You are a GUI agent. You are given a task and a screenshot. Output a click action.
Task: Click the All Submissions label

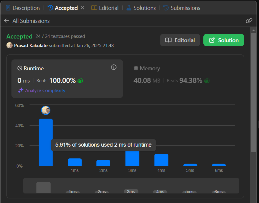pos(31,21)
